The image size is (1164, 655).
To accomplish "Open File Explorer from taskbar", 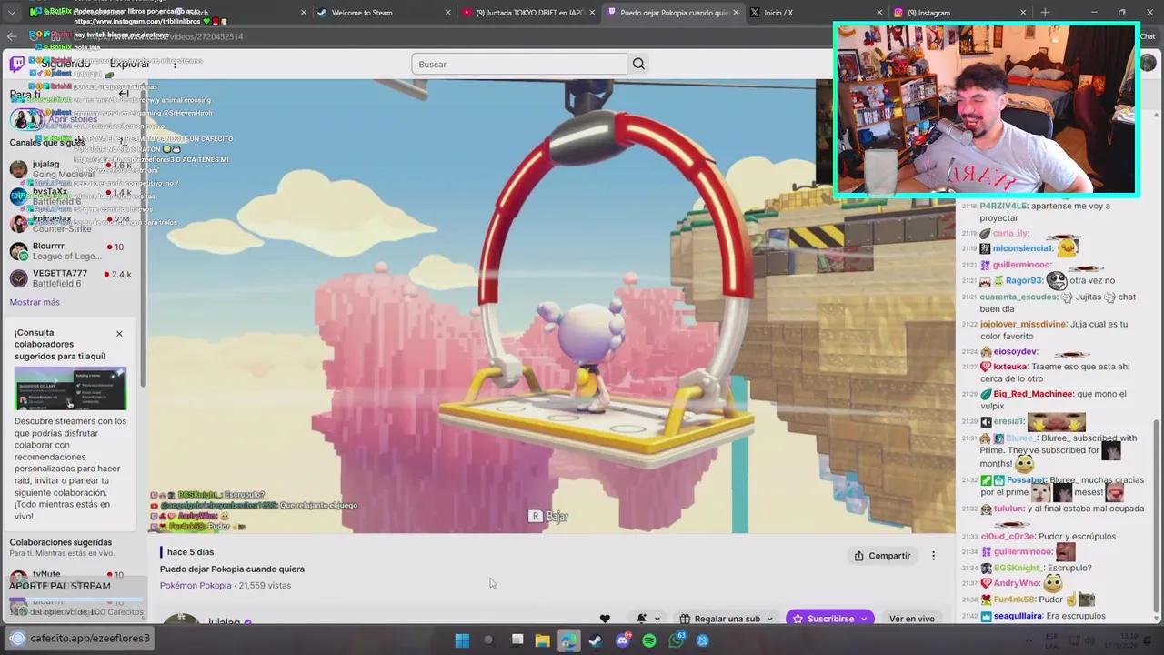I will pyautogui.click(x=542, y=640).
